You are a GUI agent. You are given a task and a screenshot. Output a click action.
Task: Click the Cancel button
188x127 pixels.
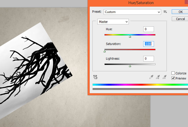coord(180,19)
